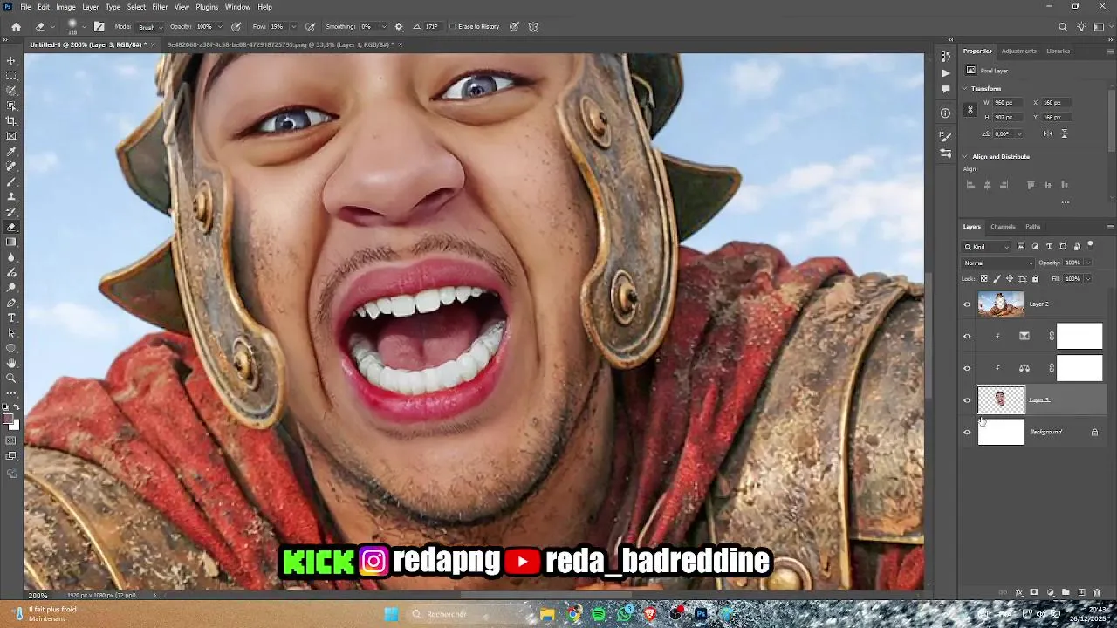The height and width of the screenshot is (628, 1117).
Task: Toggle pressure for opacity icon
Action: pos(236,27)
